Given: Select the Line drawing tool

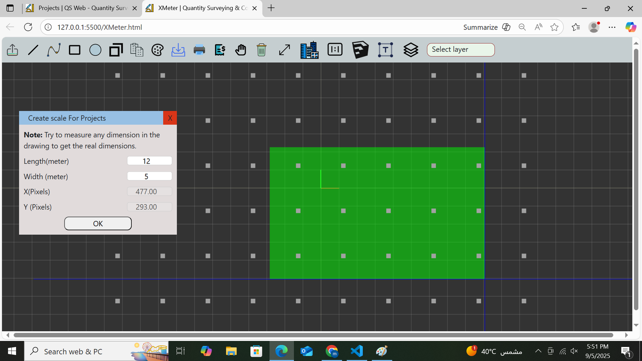Looking at the screenshot, I should click(33, 49).
